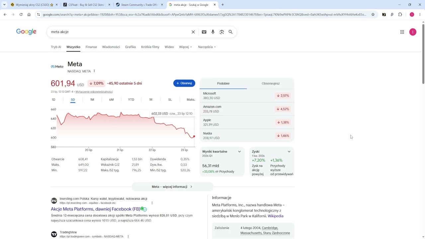Open Wyłączenie odpowiedzialności link

point(94,92)
